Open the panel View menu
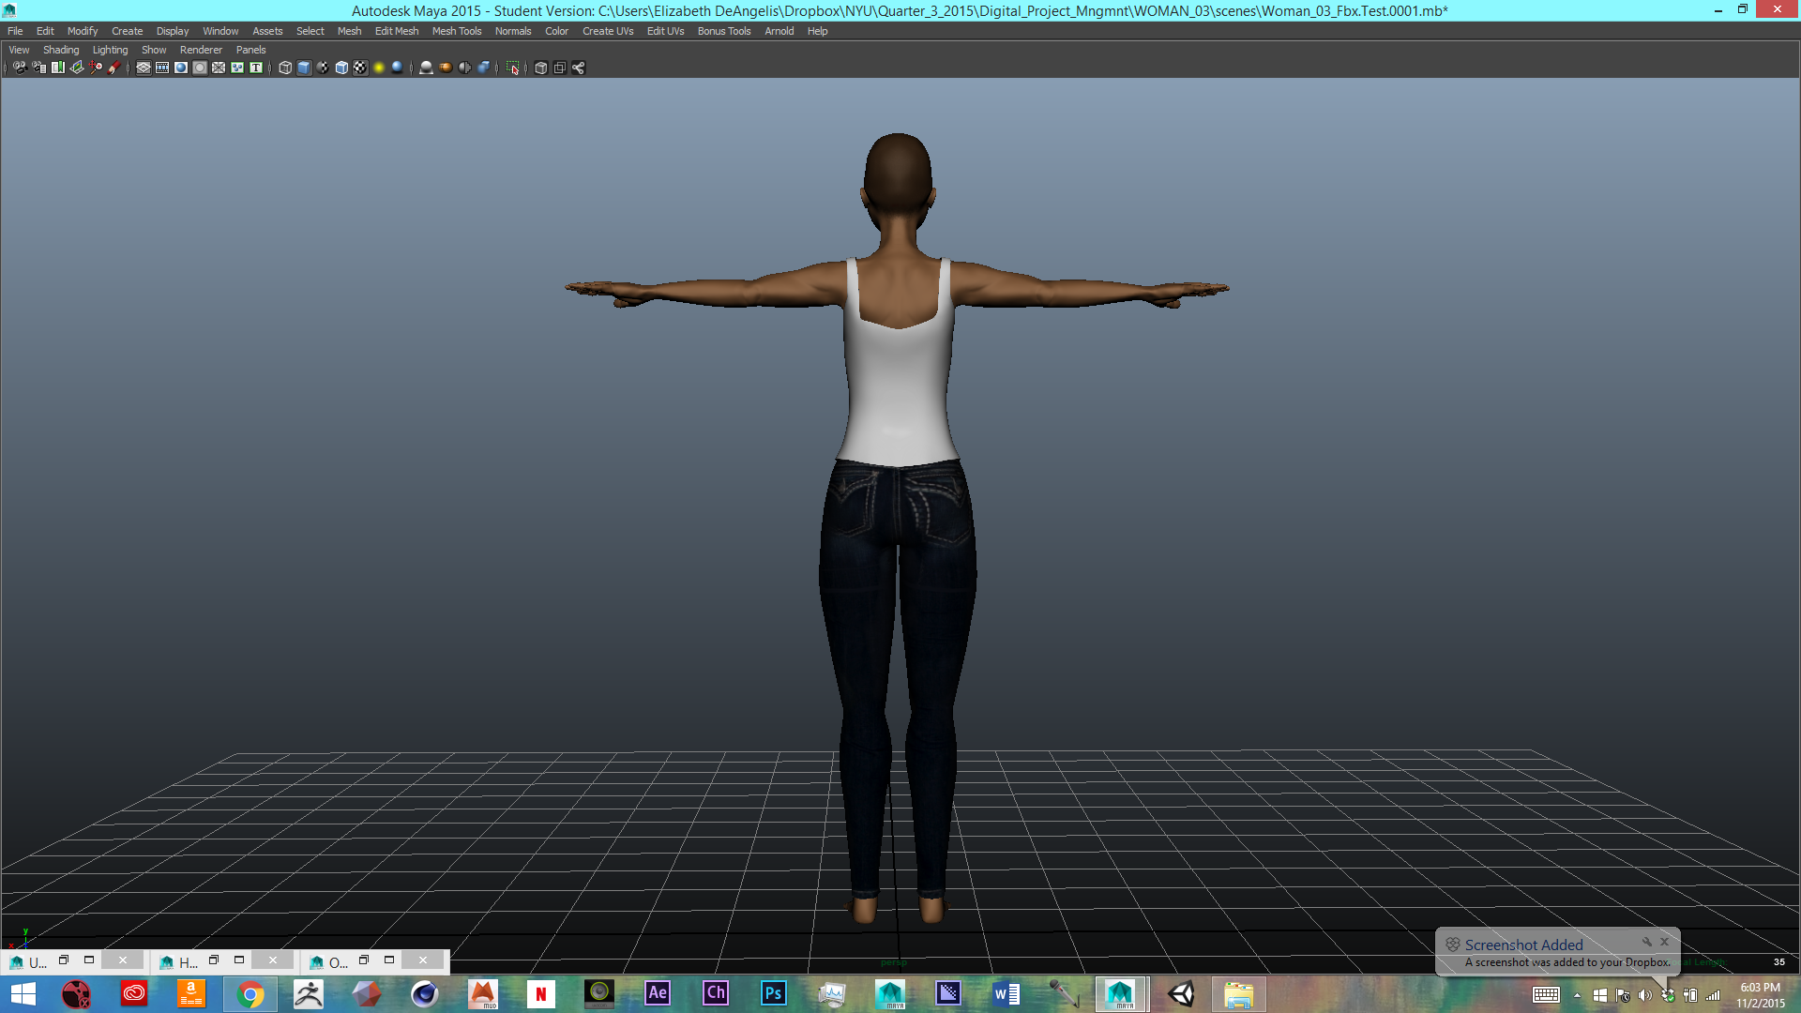The height and width of the screenshot is (1013, 1801). pyautogui.click(x=19, y=50)
